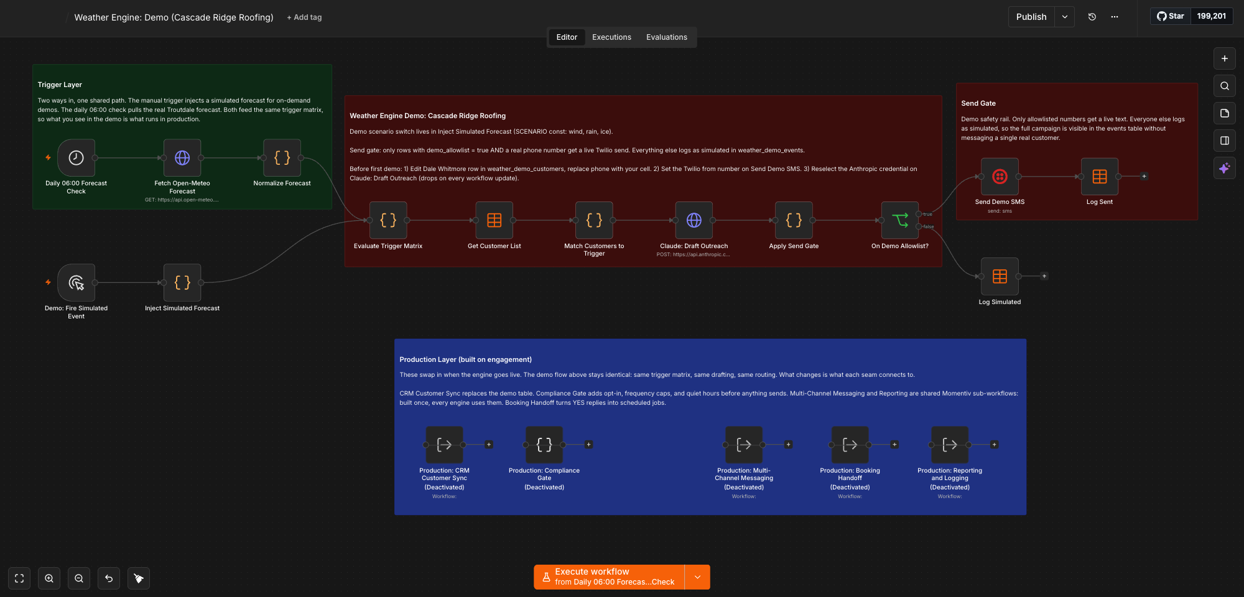Select the Demo: Fire Simulated Event trigger node
This screenshot has width=1244, height=597.
76,282
